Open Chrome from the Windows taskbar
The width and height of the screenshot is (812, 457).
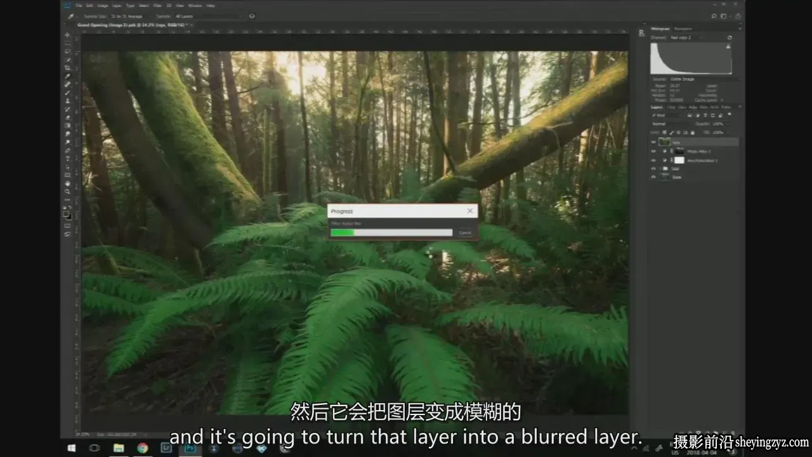(143, 448)
